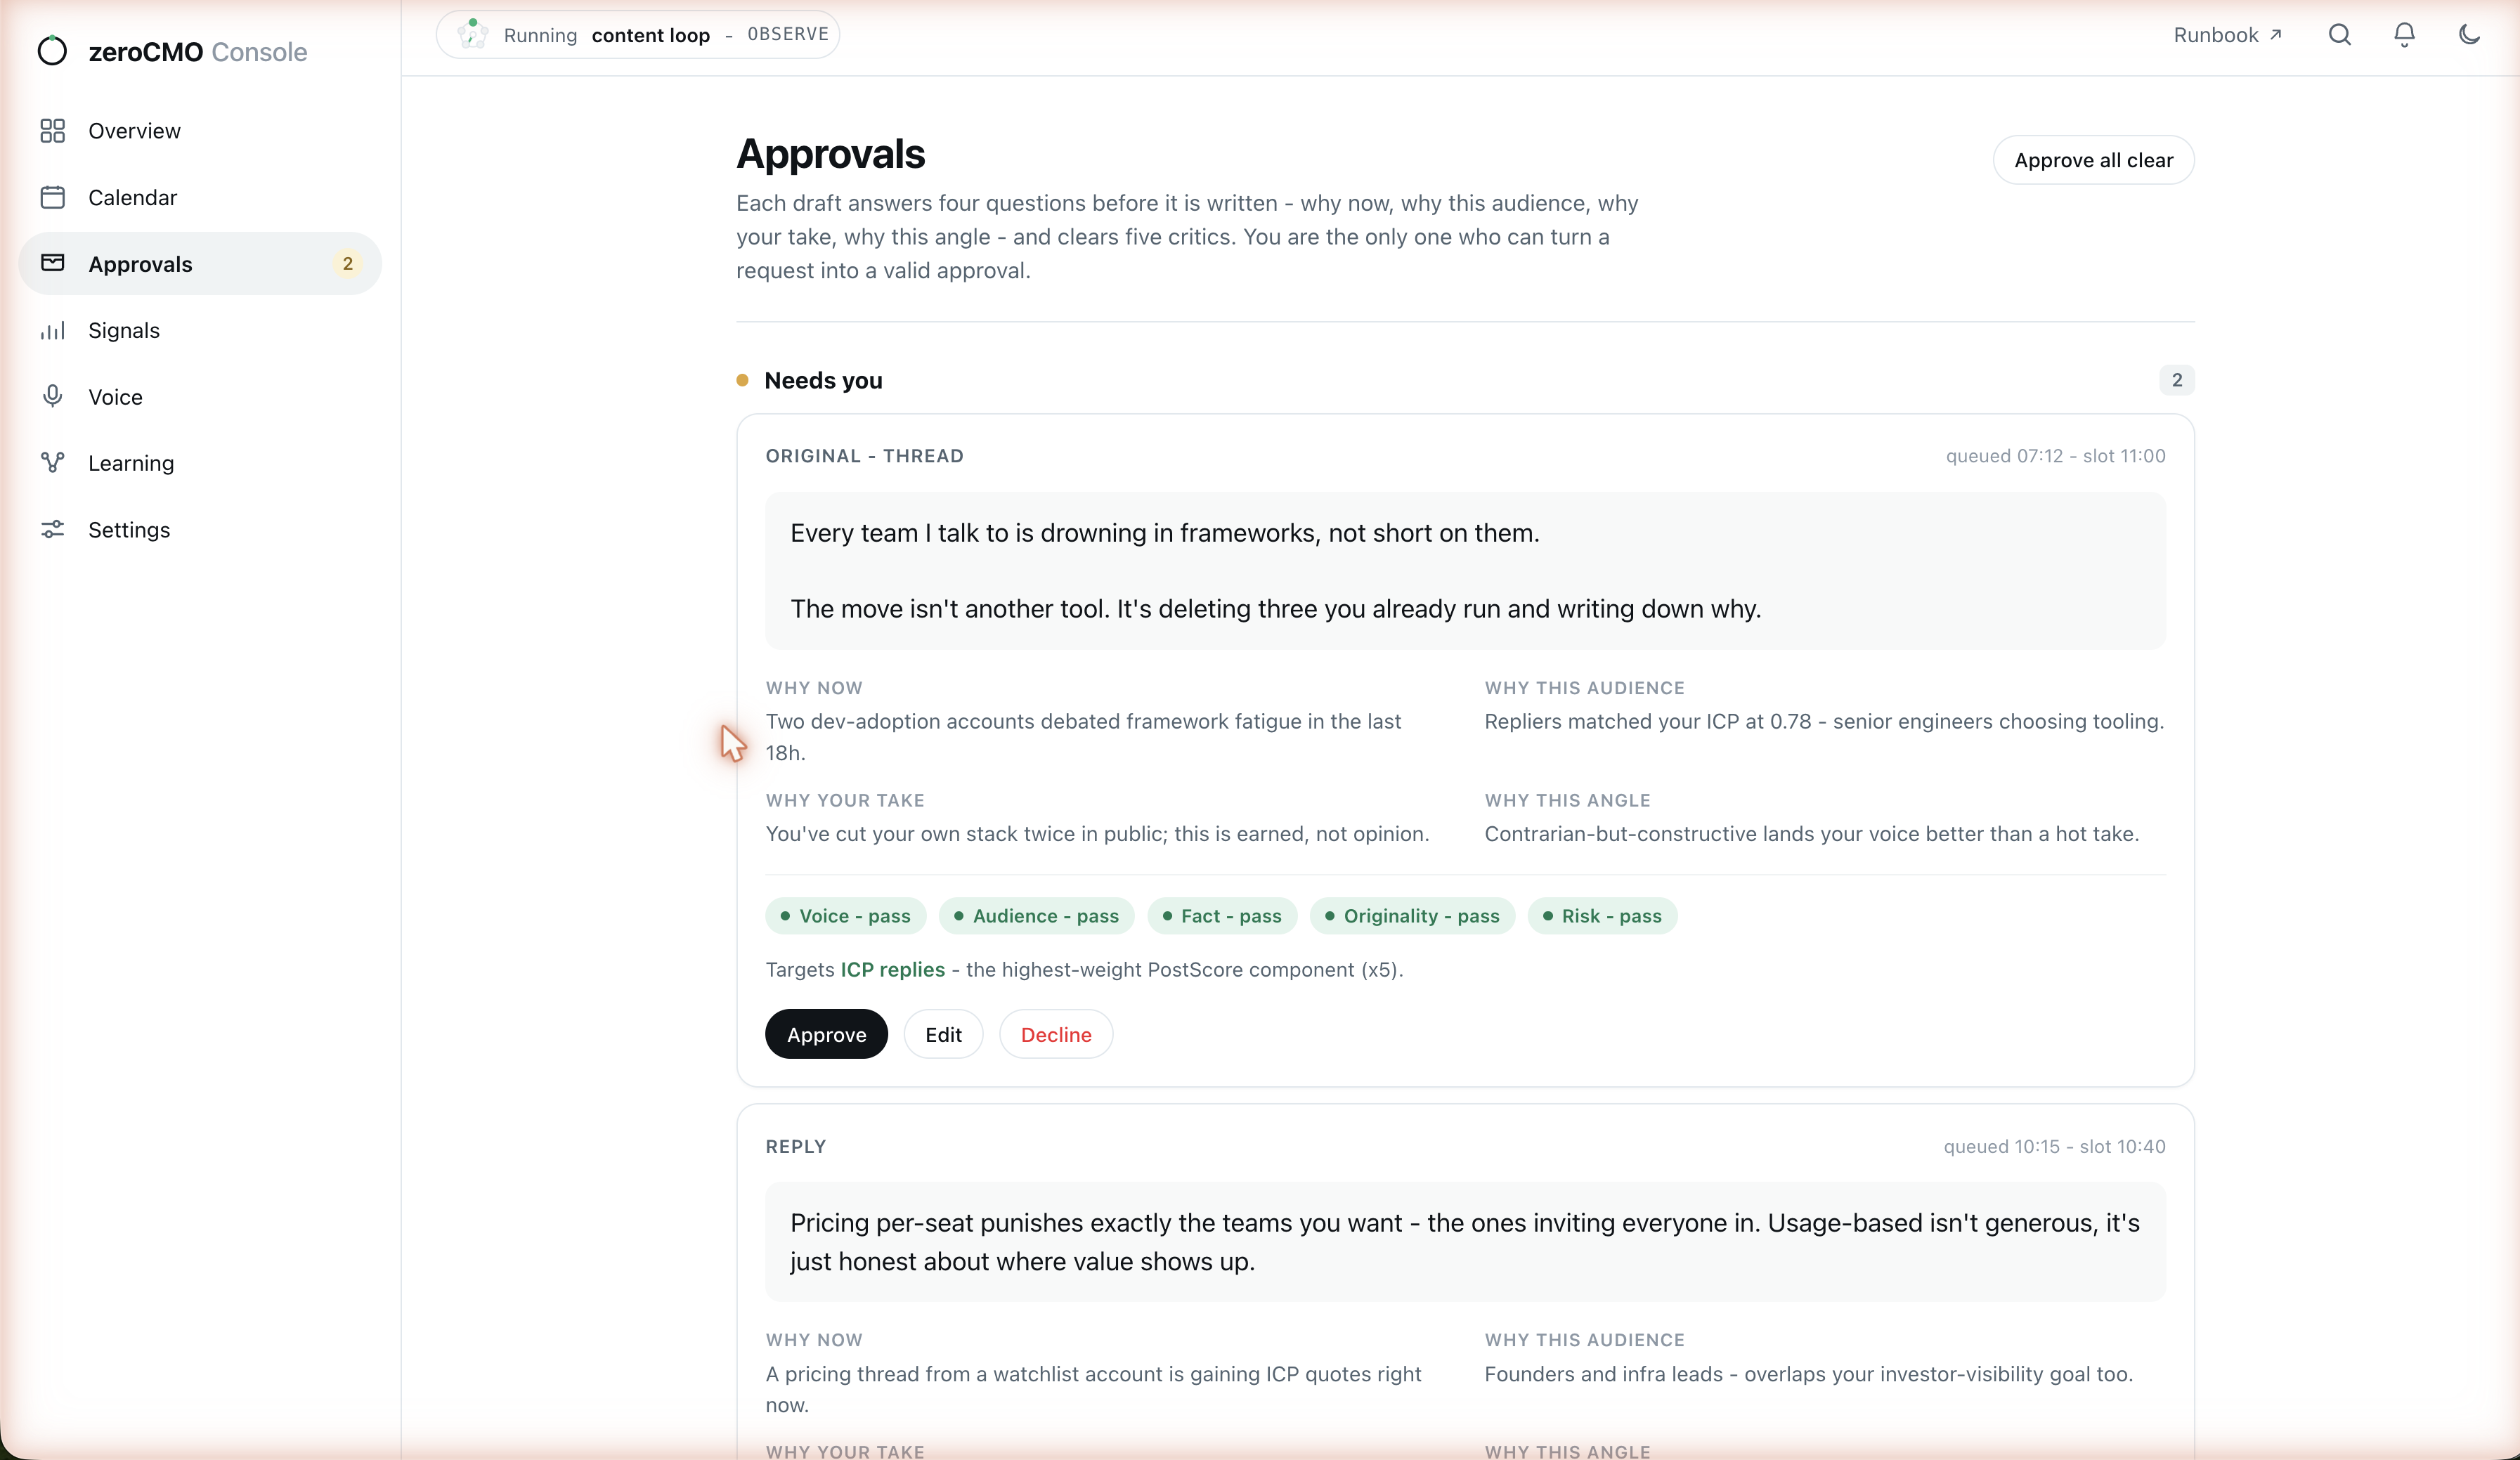Click the Risk - pass critic chip

pyautogui.click(x=1602, y=915)
